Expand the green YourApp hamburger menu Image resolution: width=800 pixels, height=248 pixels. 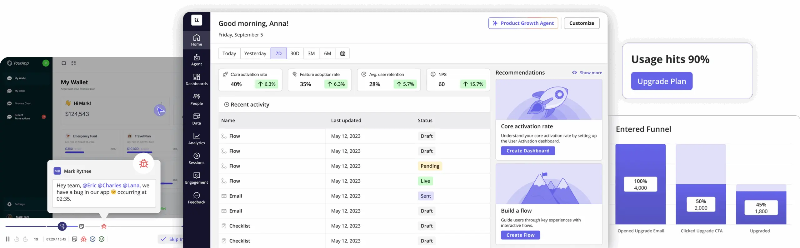click(x=46, y=63)
